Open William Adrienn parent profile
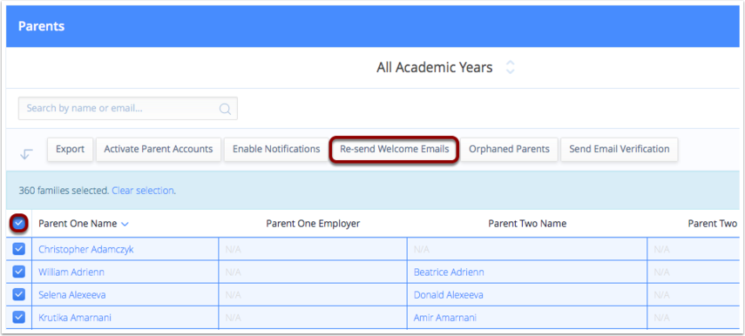 [x=71, y=272]
